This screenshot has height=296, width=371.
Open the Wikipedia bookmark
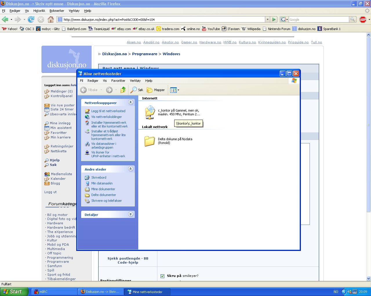pyautogui.click(x=251, y=29)
